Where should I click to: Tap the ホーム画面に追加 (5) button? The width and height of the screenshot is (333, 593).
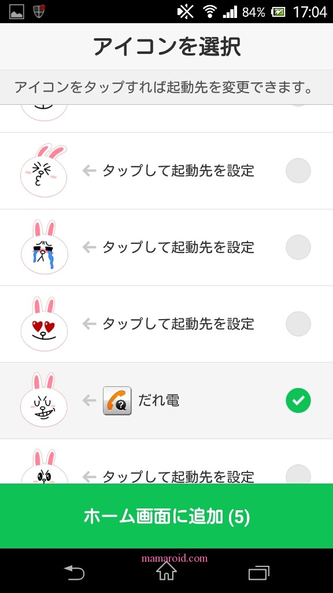coord(166,516)
